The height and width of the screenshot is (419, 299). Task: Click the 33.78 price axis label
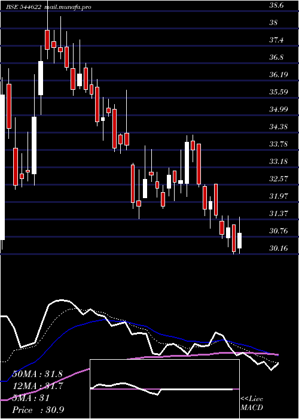[x=279, y=144]
